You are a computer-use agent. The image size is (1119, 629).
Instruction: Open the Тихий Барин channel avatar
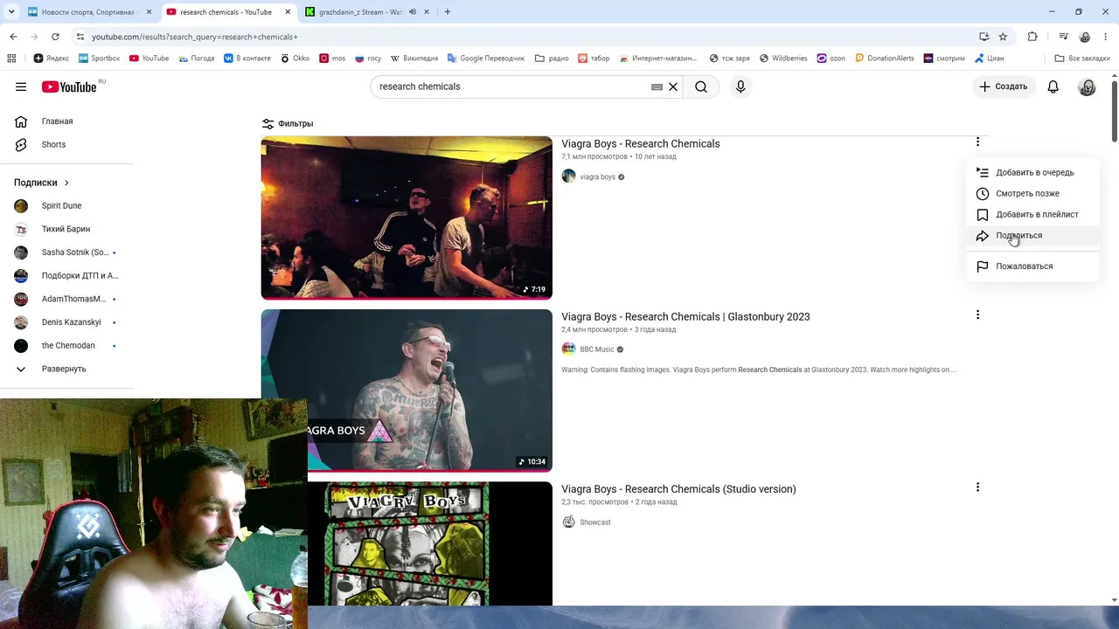(x=21, y=229)
